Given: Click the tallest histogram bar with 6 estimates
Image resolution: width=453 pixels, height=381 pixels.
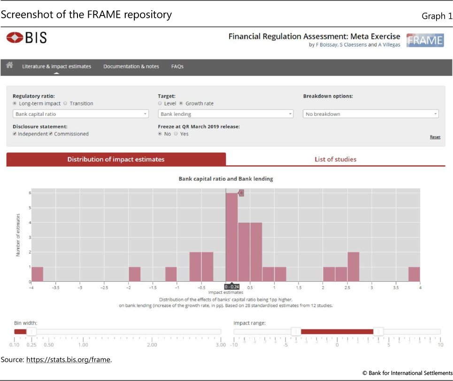Looking at the screenshot, I should tap(231, 237).
